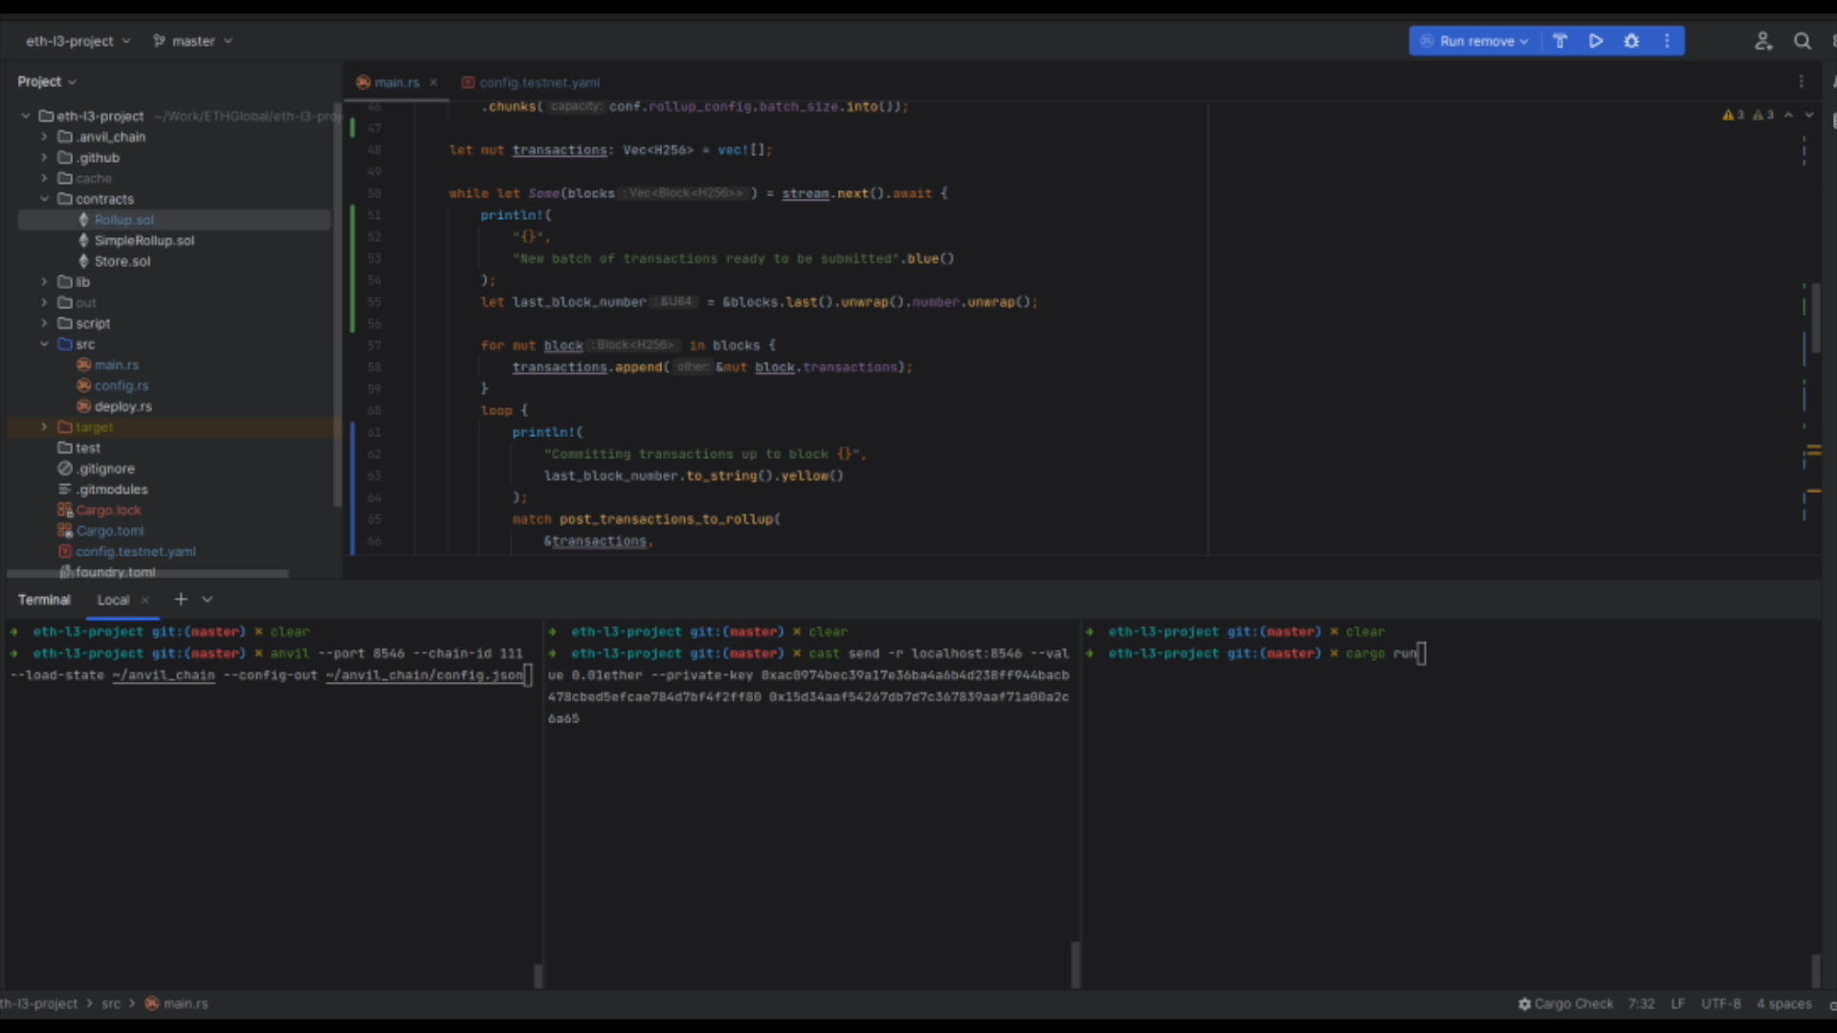Close the main.rs editor tab
1837x1033 pixels.
click(x=433, y=82)
